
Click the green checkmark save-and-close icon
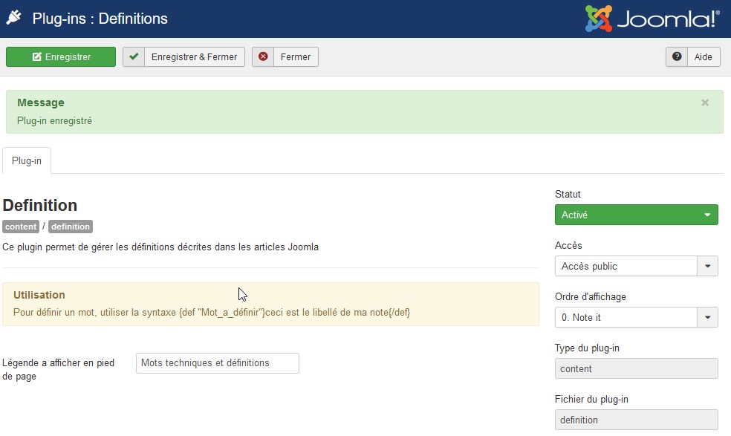point(134,57)
